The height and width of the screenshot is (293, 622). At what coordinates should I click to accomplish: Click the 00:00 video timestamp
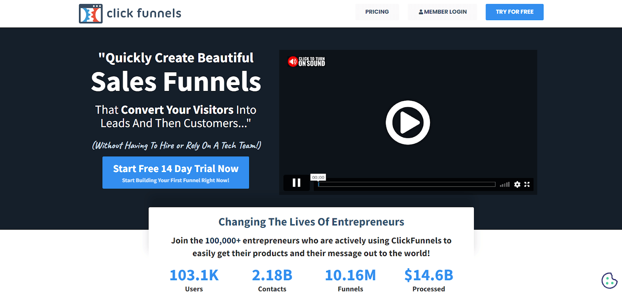coord(318,177)
